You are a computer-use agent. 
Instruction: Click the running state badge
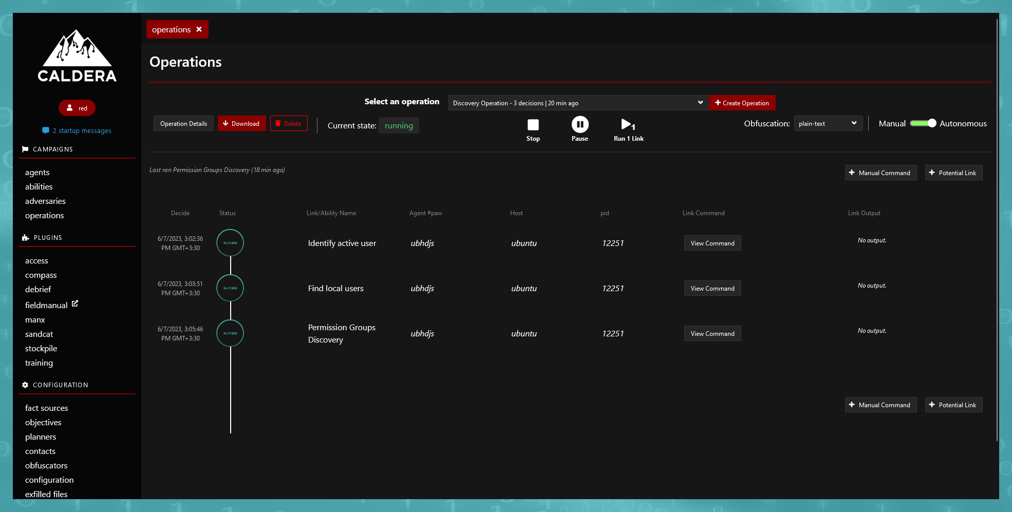click(399, 125)
